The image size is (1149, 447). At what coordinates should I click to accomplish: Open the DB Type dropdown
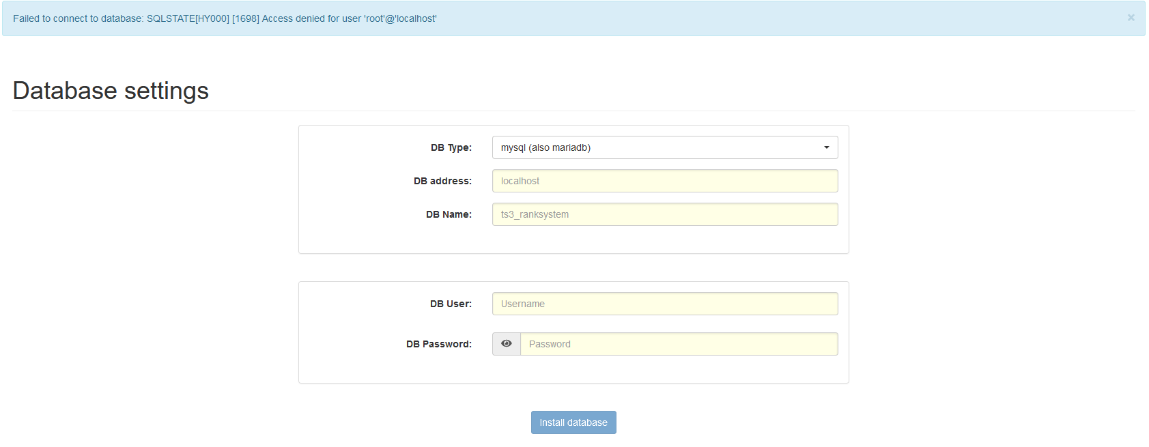coord(664,147)
